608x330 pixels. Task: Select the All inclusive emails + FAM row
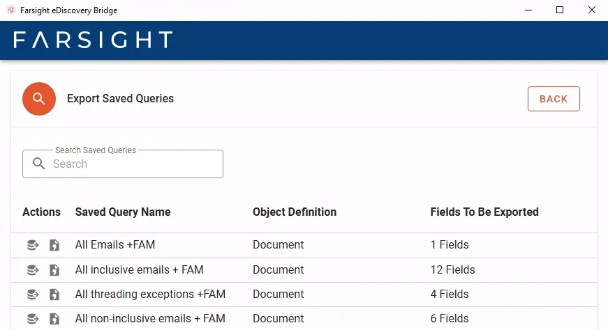pyautogui.click(x=140, y=270)
